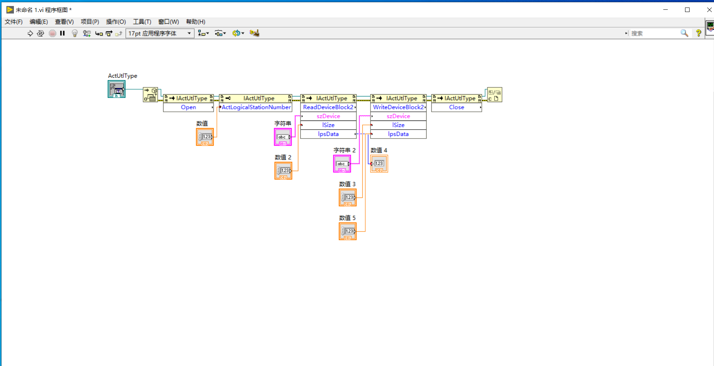This screenshot has width=714, height=366.
Task: Select the ActUtlType control terminal
Action: pyautogui.click(x=116, y=89)
